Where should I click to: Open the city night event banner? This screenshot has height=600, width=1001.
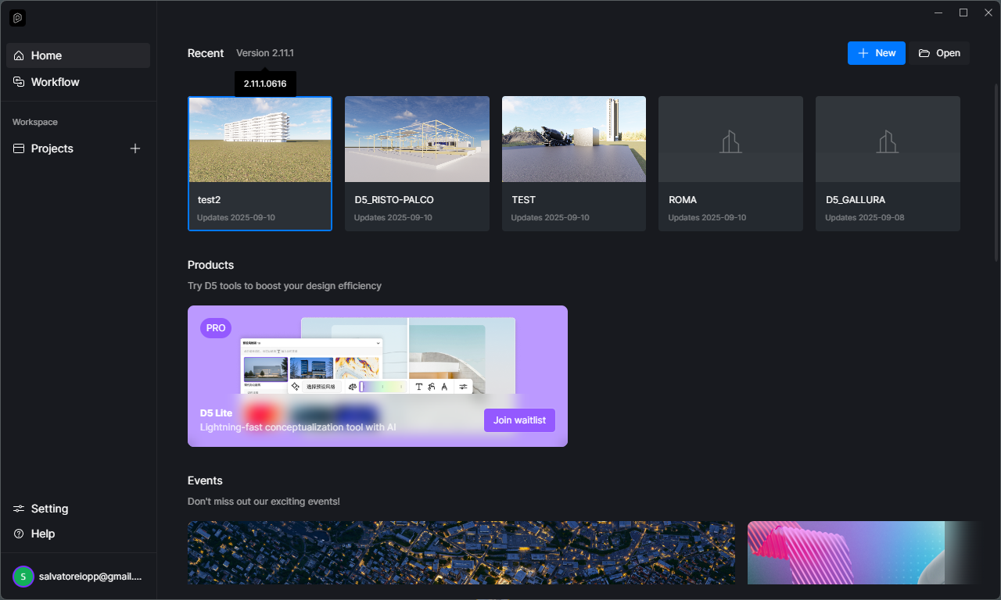pos(461,552)
